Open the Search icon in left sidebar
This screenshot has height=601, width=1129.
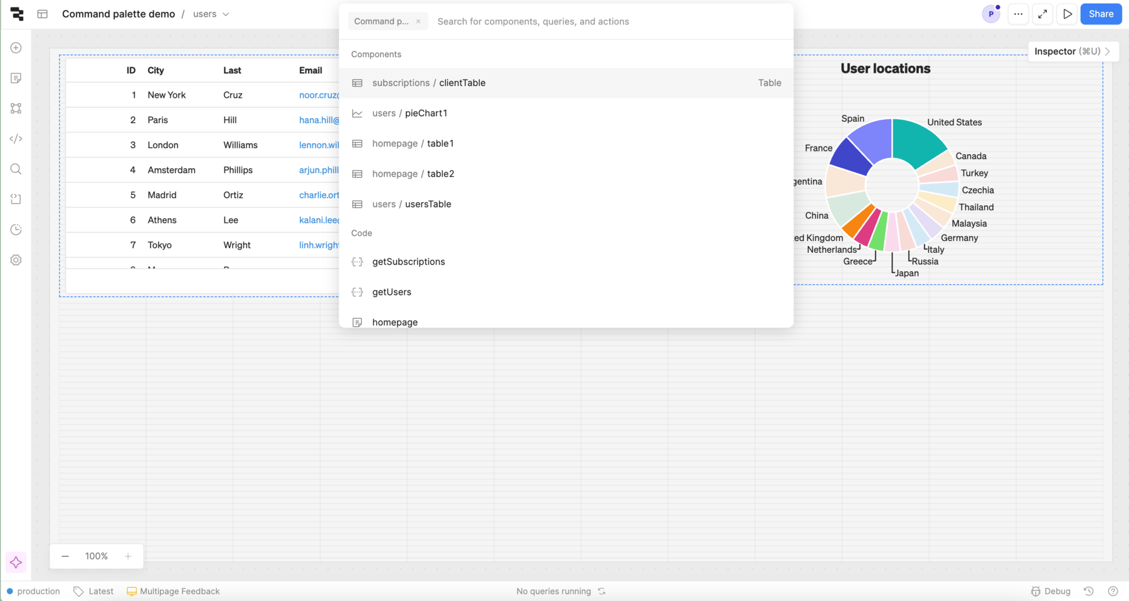click(x=16, y=169)
